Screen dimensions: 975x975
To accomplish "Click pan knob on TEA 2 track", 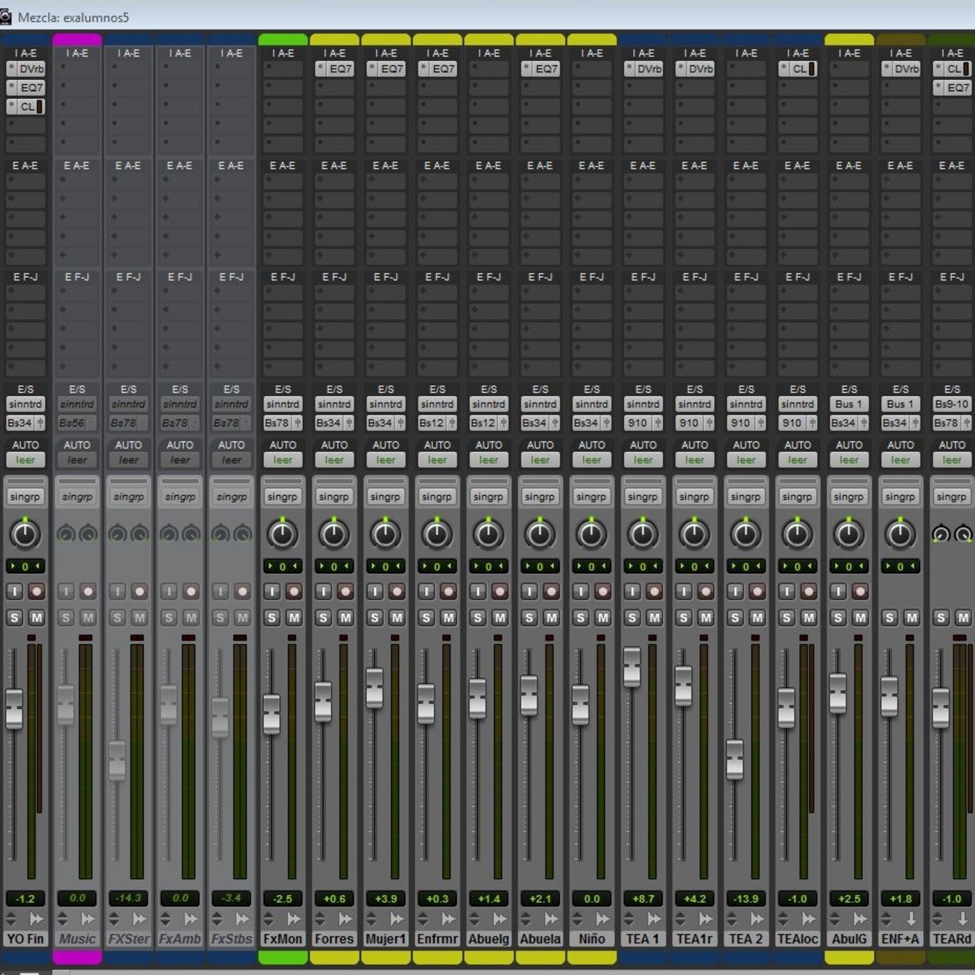I will (x=746, y=534).
